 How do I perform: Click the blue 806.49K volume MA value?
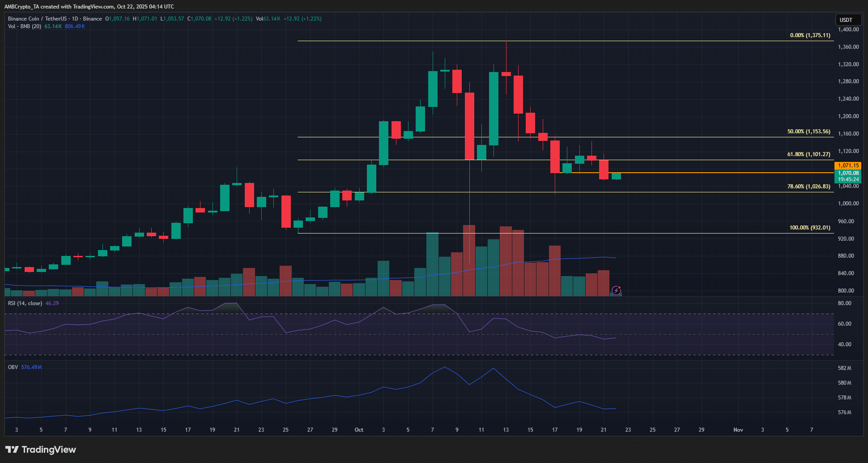pos(75,26)
